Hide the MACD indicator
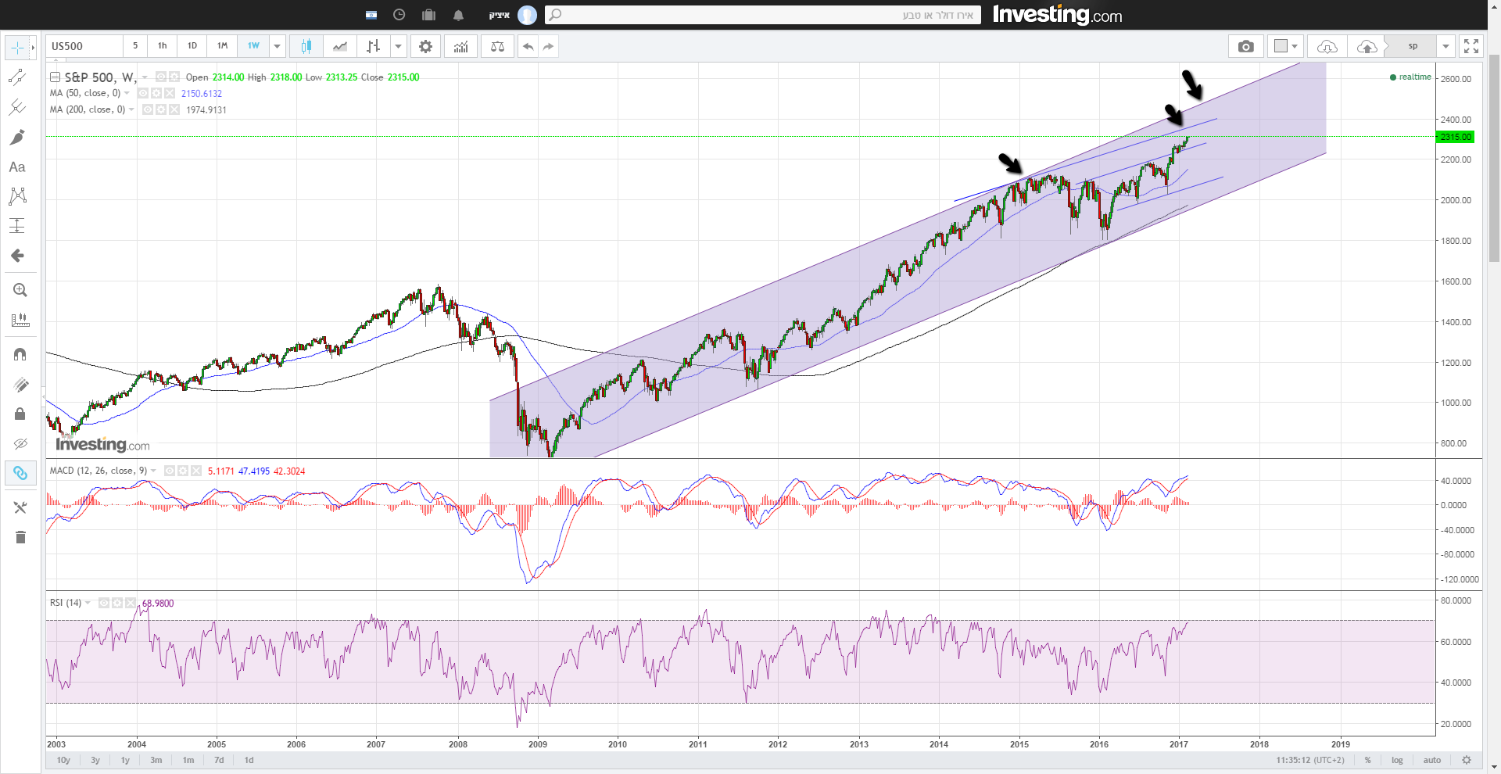This screenshot has height=774, width=1501. 170,471
